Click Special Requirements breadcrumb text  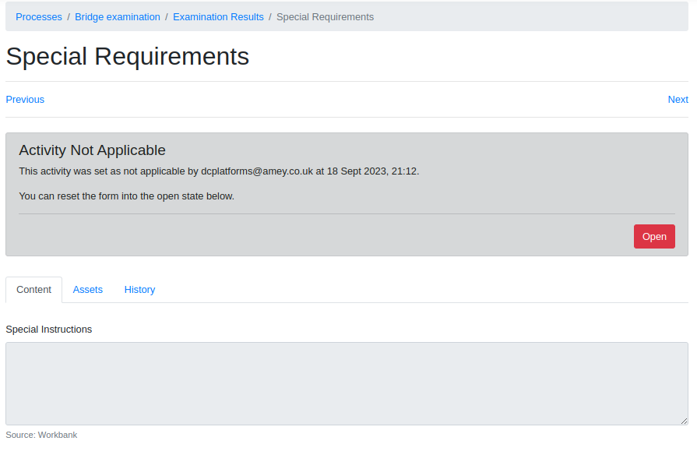click(x=325, y=16)
